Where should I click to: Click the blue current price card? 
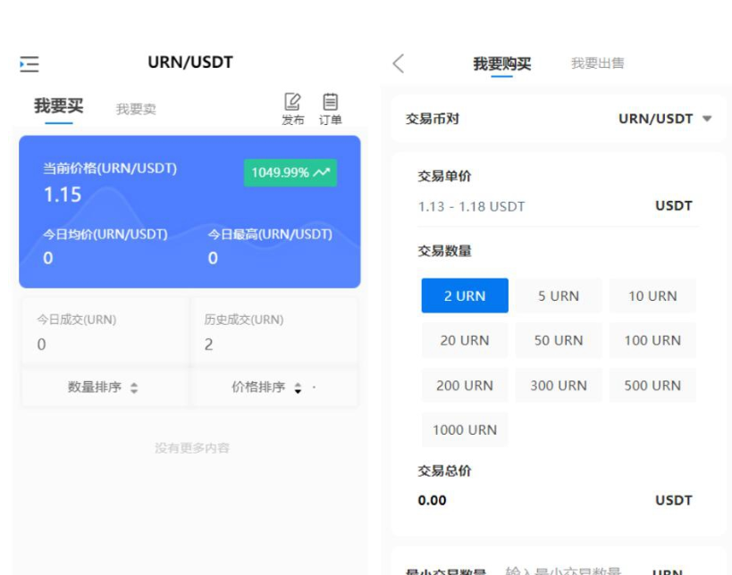pos(189,212)
